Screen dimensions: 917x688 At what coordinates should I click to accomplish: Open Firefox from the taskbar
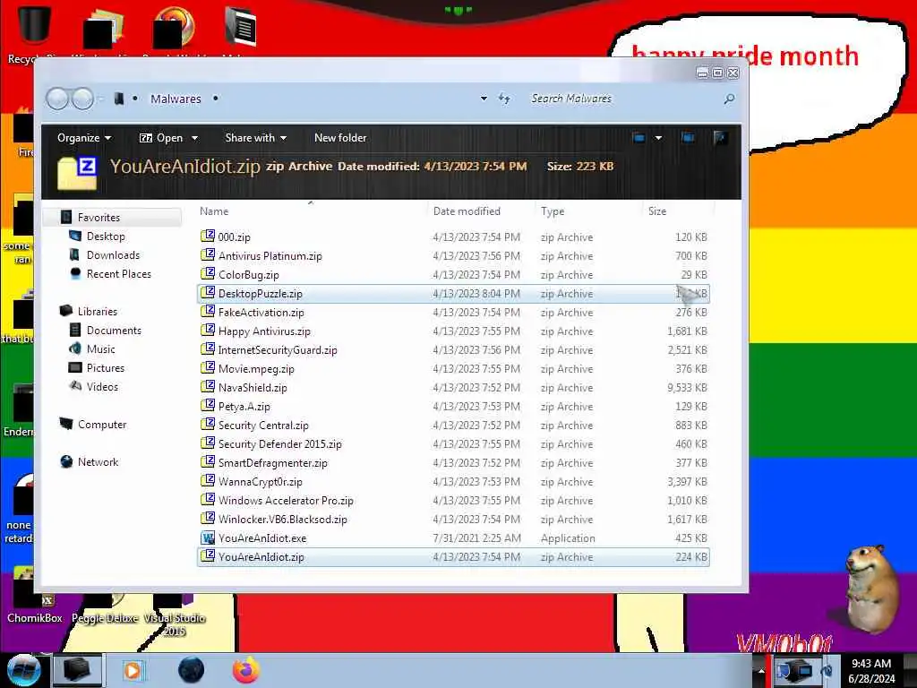pyautogui.click(x=246, y=670)
